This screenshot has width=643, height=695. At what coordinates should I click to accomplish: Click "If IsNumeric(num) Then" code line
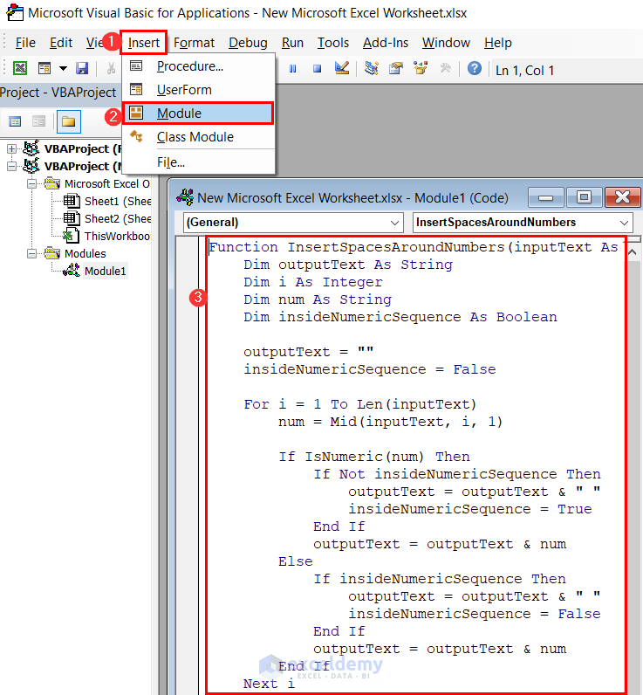[x=373, y=457]
